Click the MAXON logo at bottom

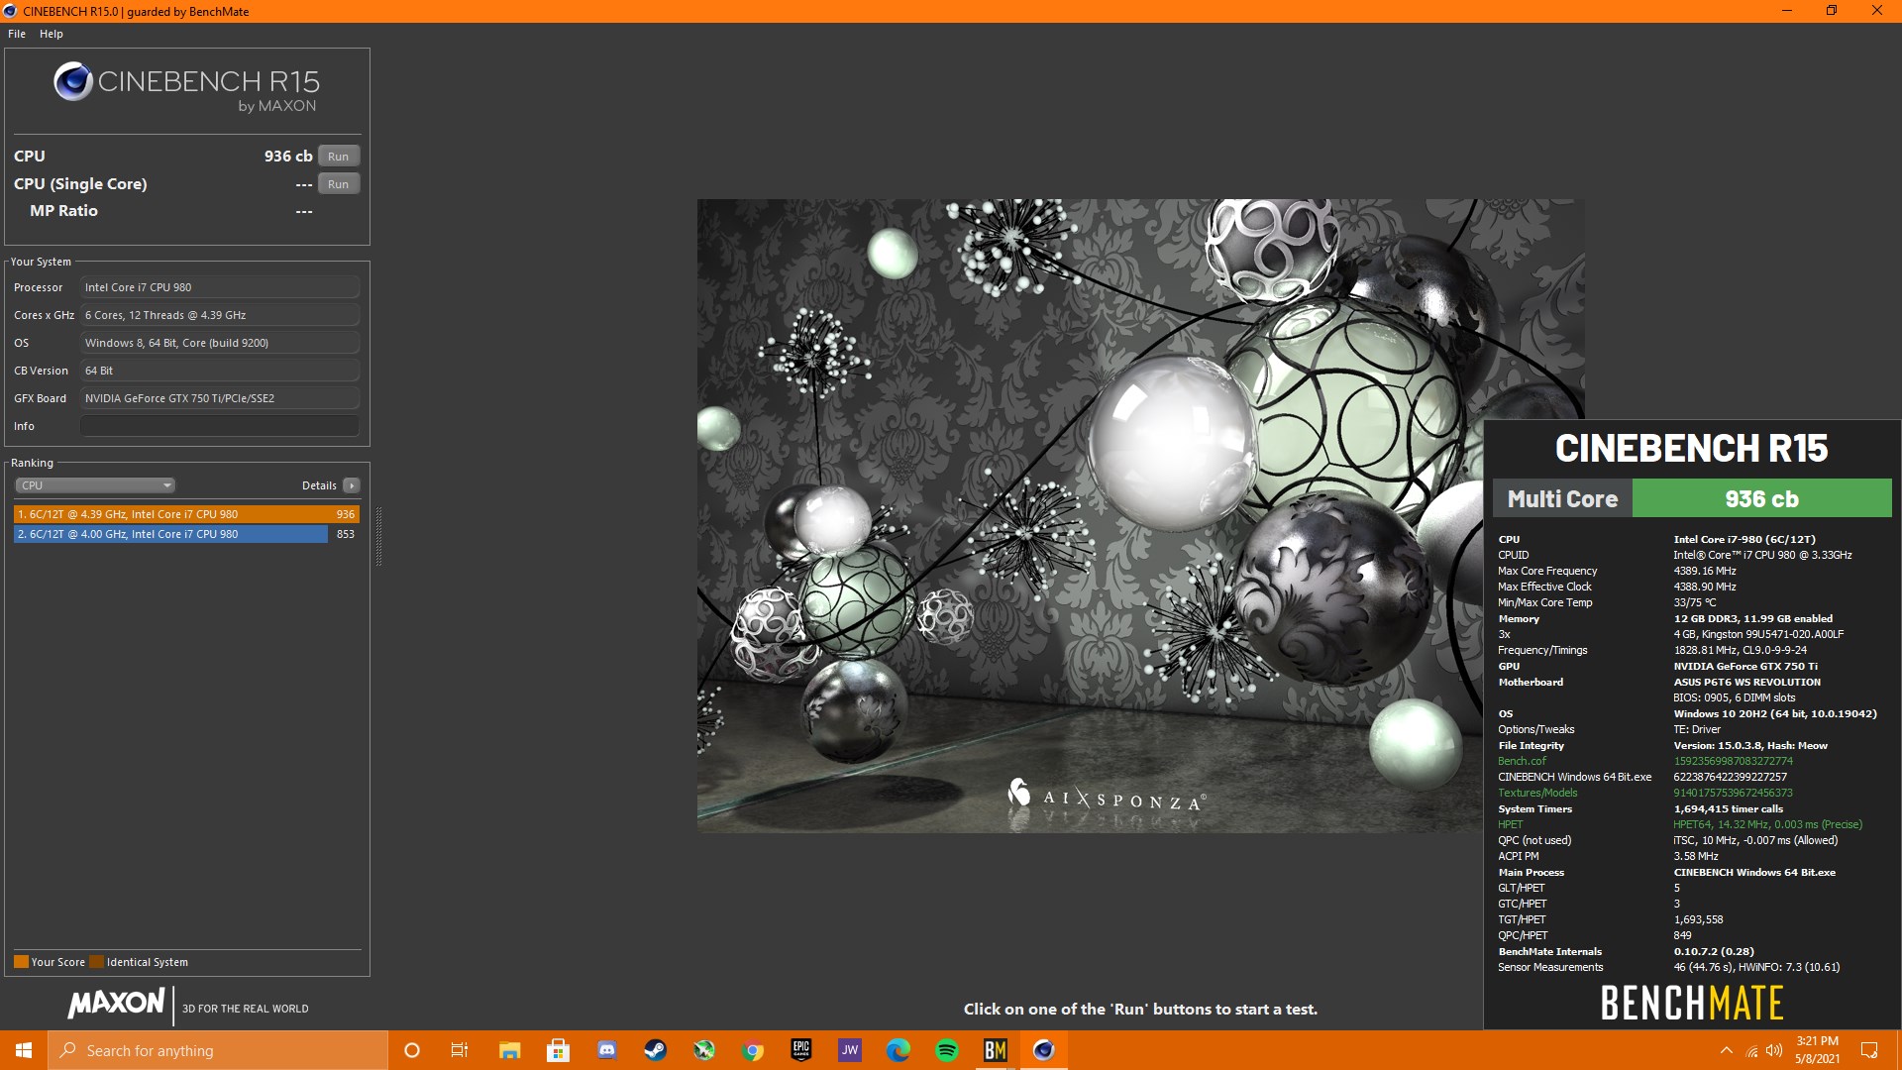coord(116,1004)
